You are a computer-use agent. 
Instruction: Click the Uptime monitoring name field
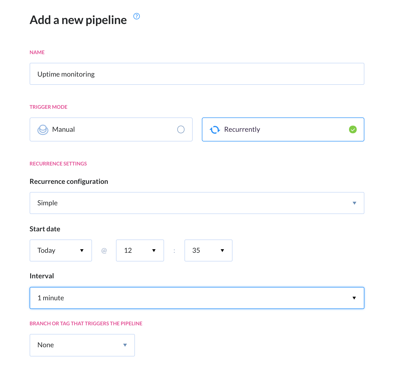pos(197,74)
